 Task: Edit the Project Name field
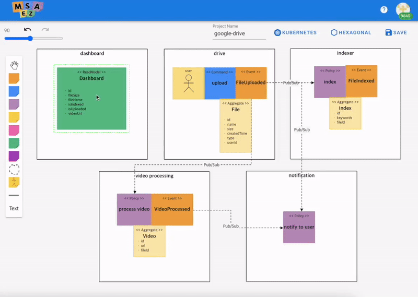[239, 33]
